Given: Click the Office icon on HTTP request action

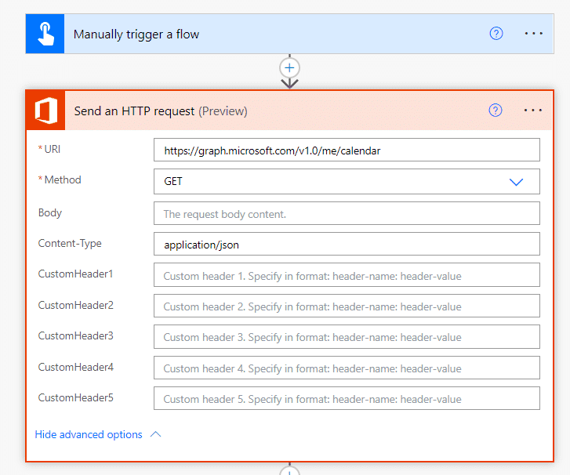Looking at the screenshot, I should pyautogui.click(x=45, y=111).
